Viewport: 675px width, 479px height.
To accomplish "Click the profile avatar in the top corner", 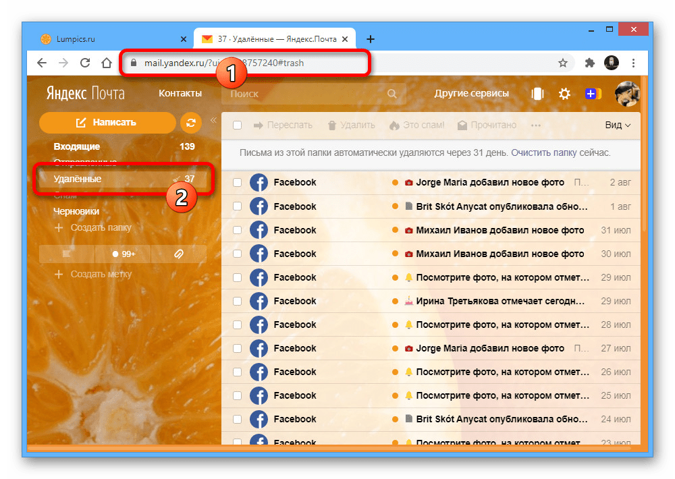I will tap(627, 94).
